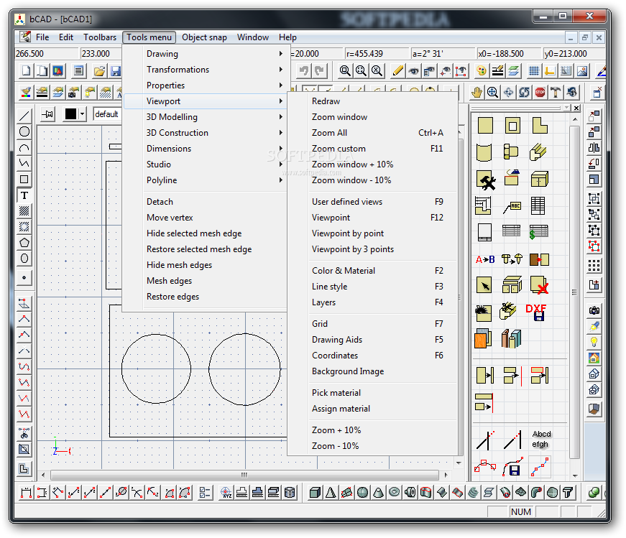Click the camera icon in right toolbar
626x538 pixels.
click(594, 310)
